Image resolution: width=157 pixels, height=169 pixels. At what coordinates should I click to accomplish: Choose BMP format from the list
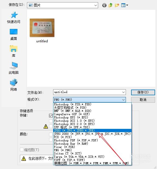click(x=92, y=111)
